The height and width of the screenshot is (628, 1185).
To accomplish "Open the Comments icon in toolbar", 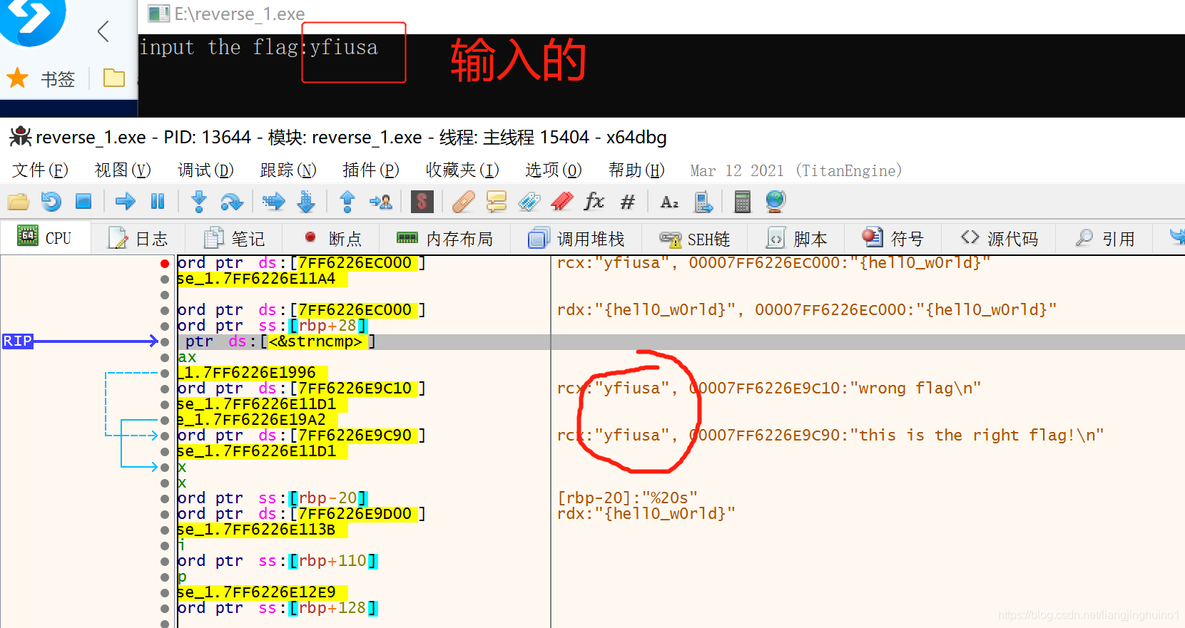I will pos(496,202).
